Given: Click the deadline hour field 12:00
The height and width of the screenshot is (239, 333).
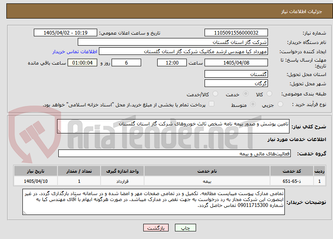Looking at the screenshot, I should coord(172,62).
